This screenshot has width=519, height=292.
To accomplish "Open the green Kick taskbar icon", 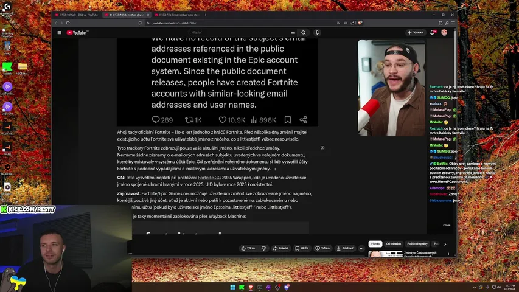I will click(x=242, y=287).
